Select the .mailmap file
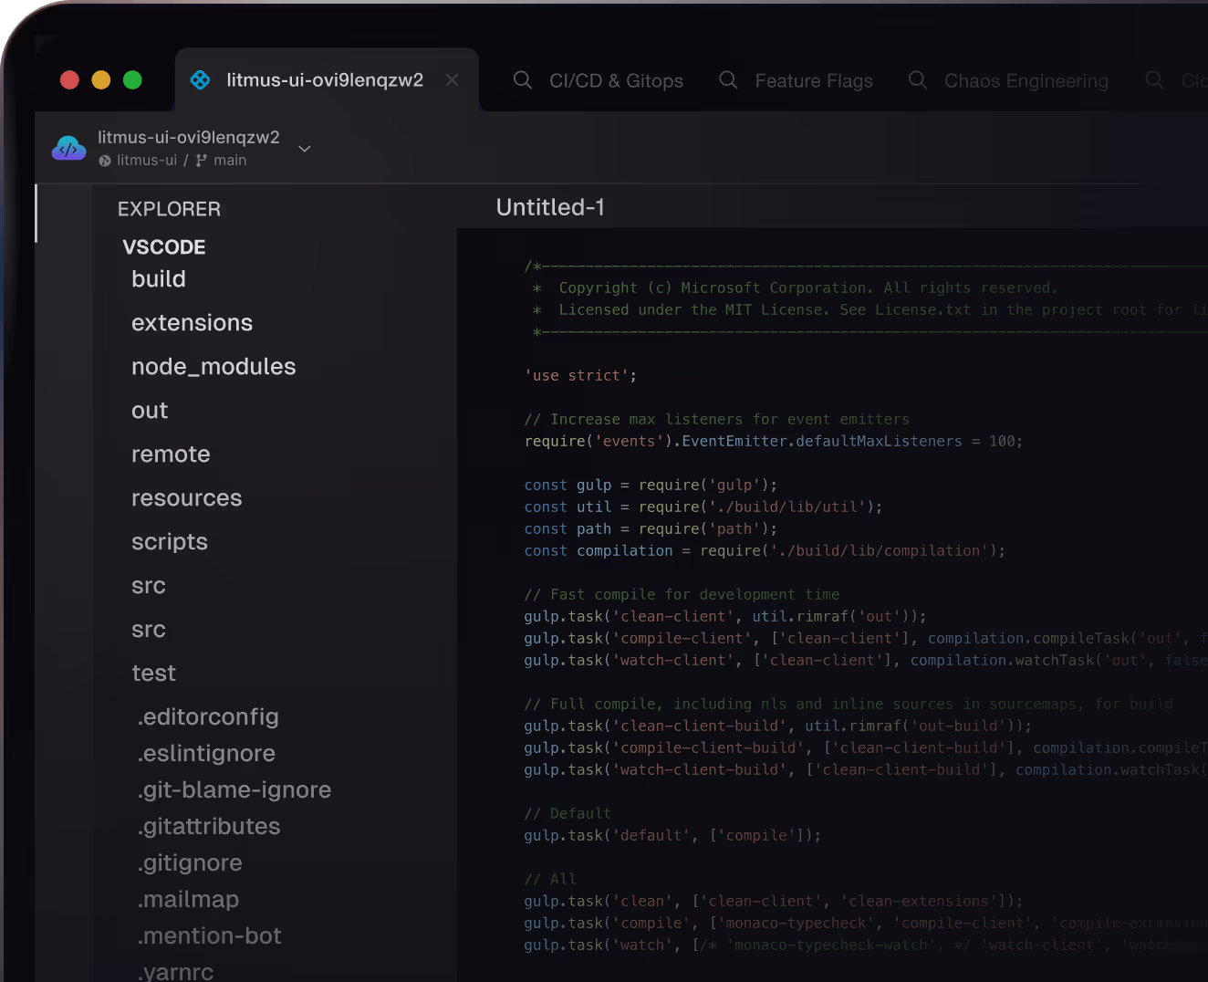 click(188, 900)
